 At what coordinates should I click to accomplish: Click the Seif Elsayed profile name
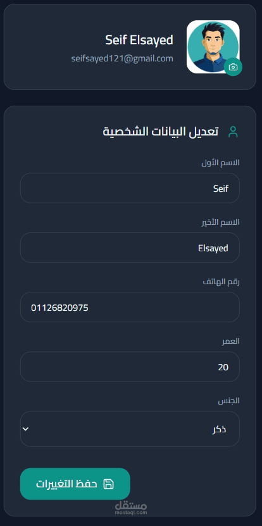click(x=139, y=40)
